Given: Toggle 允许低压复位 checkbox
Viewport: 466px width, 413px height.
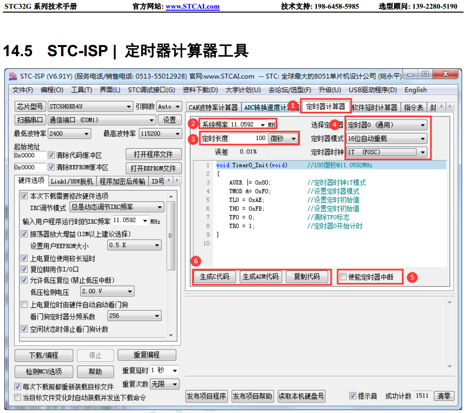Looking at the screenshot, I should pos(24,280).
